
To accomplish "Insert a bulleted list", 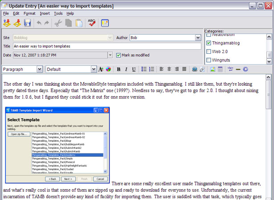I will [144, 69].
